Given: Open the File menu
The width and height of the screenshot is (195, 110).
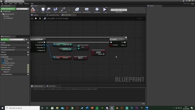Looking at the screenshot, I should [2, 4].
